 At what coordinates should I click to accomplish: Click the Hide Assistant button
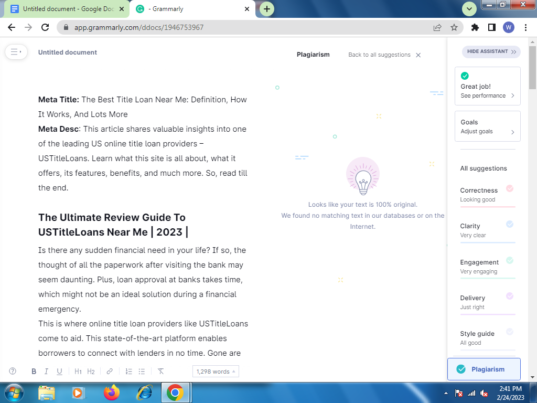click(491, 51)
